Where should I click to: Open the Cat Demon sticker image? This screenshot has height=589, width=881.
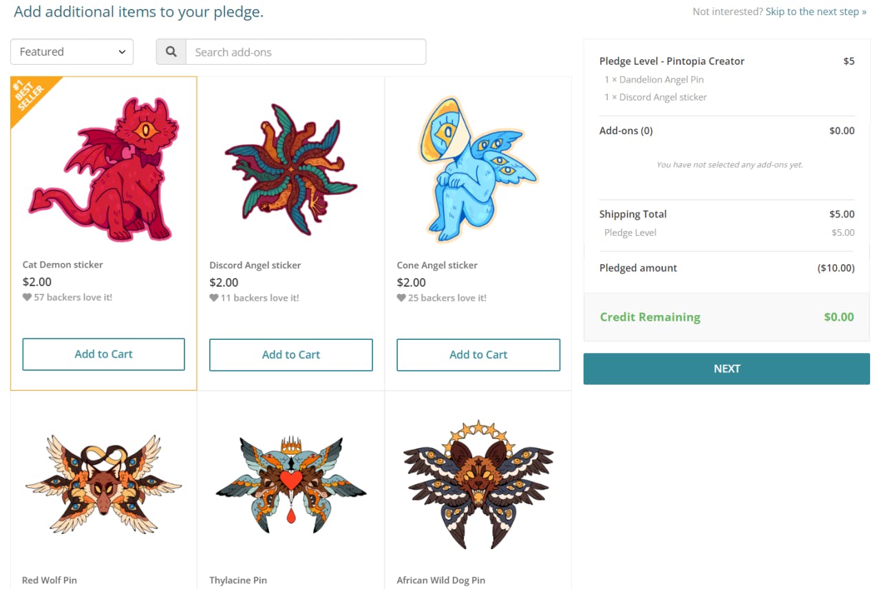click(104, 169)
